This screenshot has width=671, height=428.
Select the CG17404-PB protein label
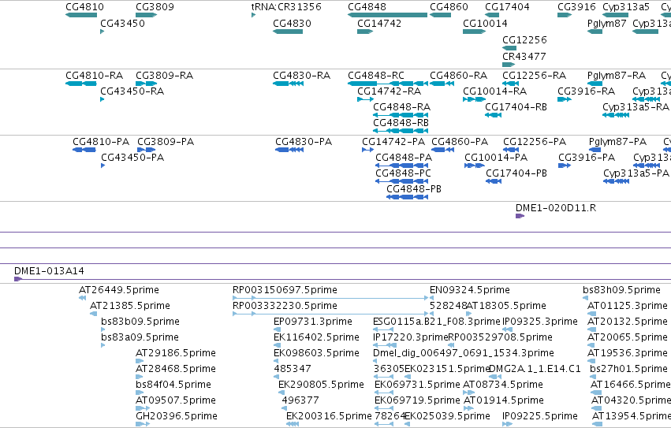point(516,173)
